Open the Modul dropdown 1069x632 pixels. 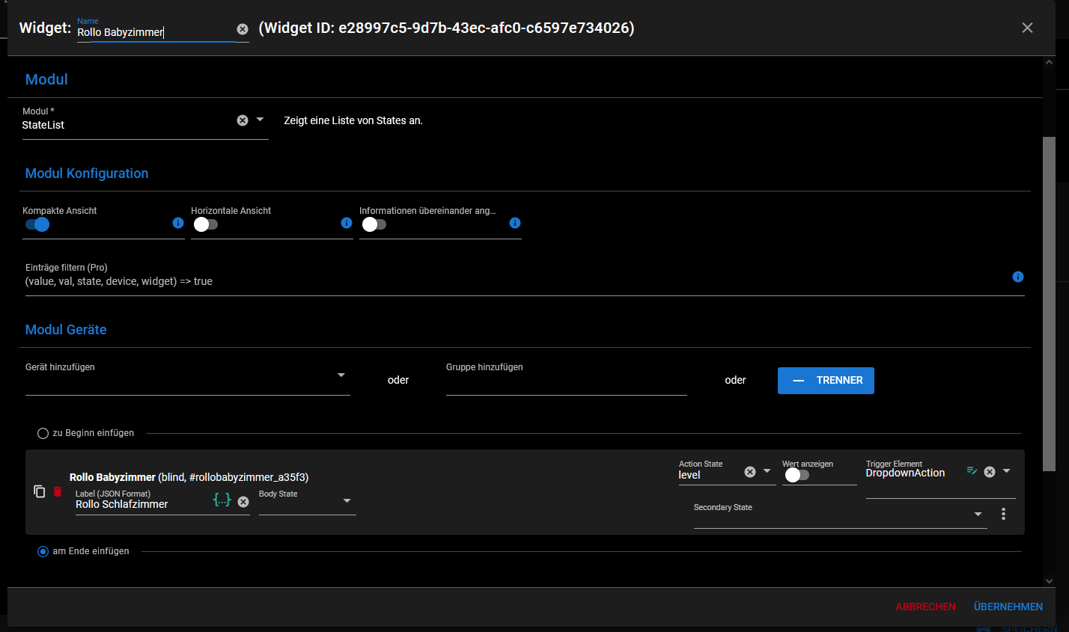[260, 120]
